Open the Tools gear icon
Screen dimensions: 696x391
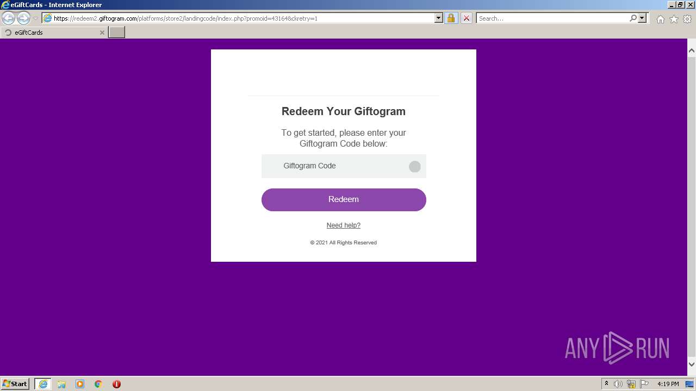[687, 19]
